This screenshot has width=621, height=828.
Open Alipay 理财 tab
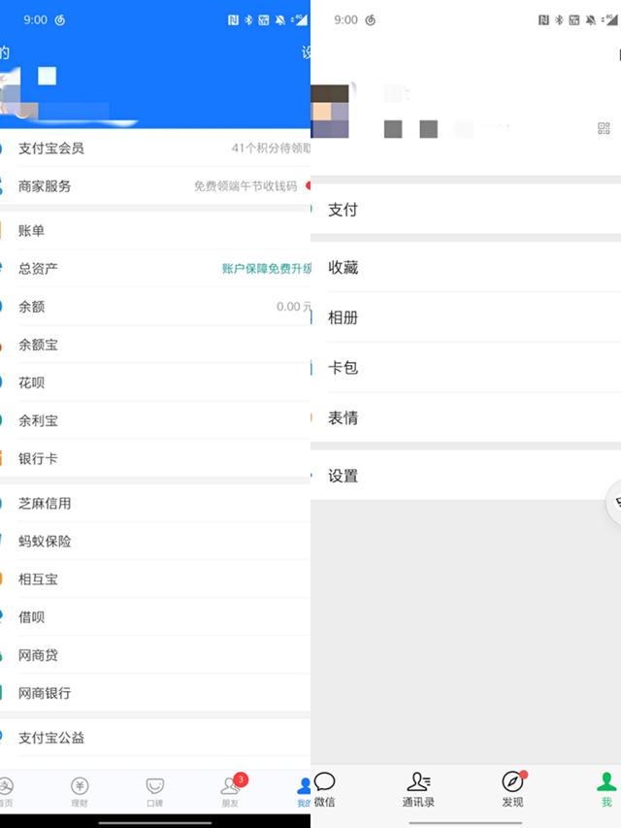point(80,792)
